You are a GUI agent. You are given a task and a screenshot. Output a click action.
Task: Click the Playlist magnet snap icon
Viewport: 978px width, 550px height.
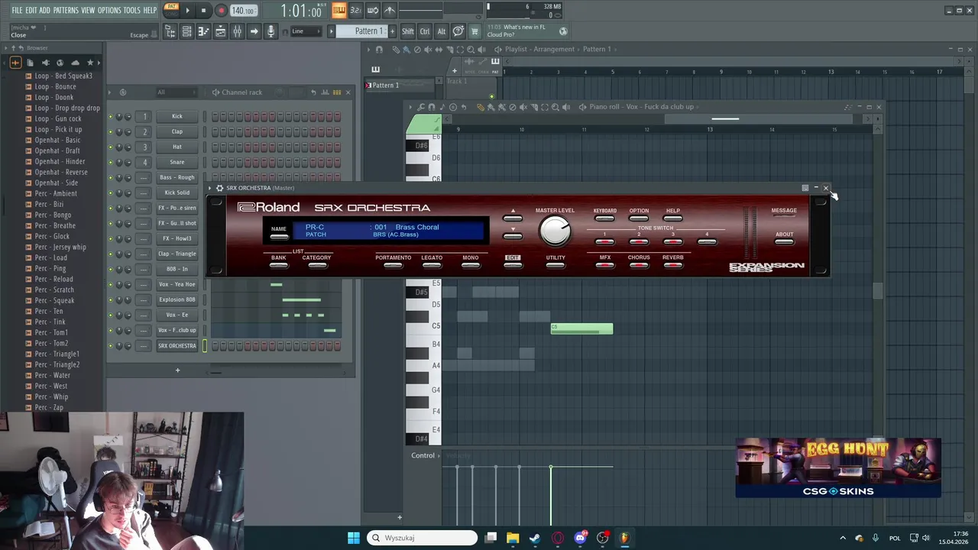click(379, 49)
